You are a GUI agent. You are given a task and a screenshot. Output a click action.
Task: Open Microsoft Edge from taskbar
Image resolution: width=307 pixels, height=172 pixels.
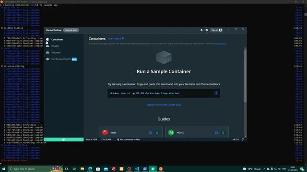coord(90,169)
